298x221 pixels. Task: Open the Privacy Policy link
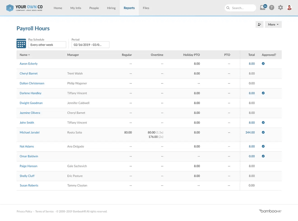[x=24, y=211]
